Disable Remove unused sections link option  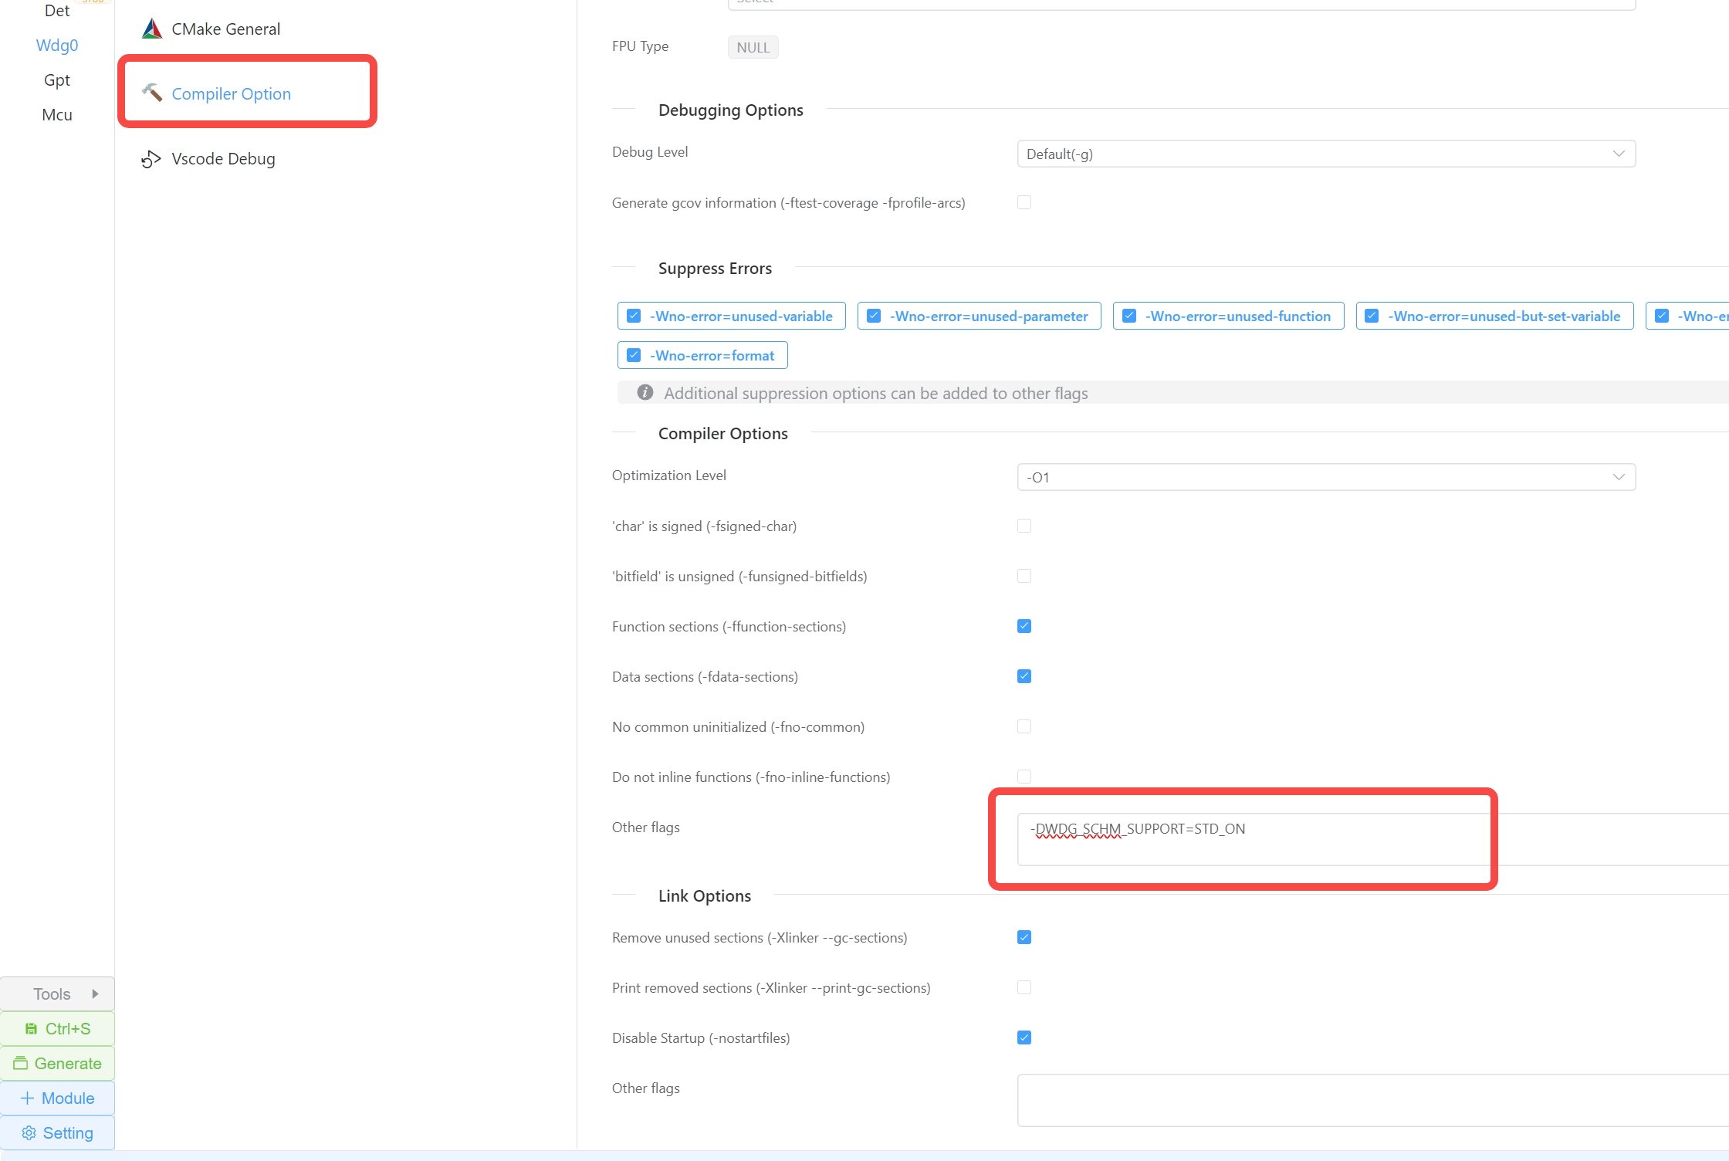point(1024,937)
